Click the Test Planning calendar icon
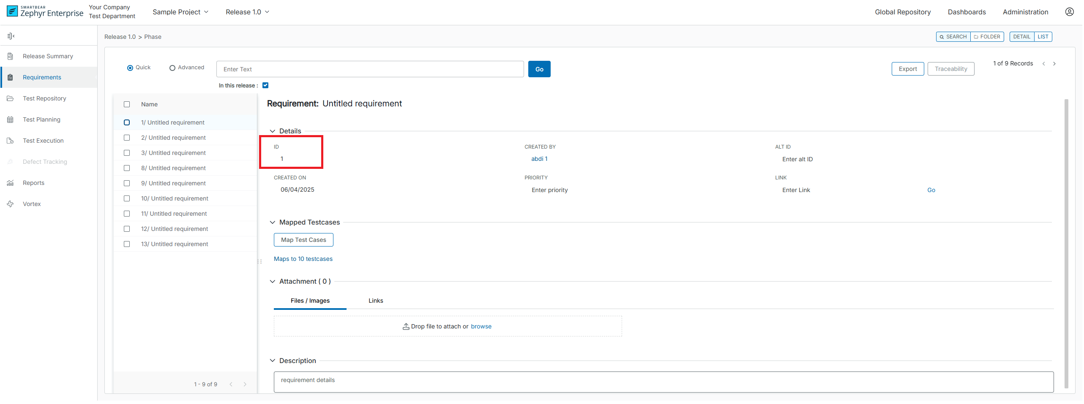1084x404 pixels. (x=11, y=119)
